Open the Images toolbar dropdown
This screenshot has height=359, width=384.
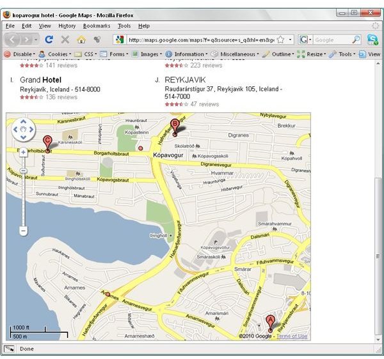[x=147, y=54]
